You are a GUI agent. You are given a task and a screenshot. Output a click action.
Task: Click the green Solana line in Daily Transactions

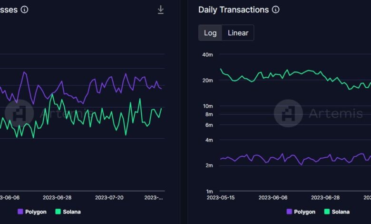[x=285, y=71]
